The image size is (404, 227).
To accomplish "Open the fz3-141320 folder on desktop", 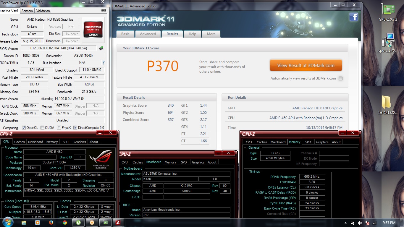I will [x=388, y=105].
